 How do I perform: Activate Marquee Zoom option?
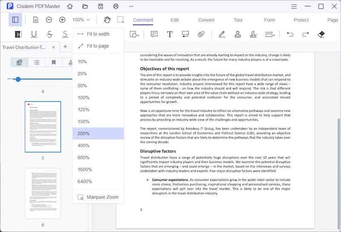click(98, 197)
